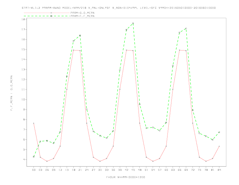Screen dimensions: 239x185
Task: Click y-axis tick label 10
Action: point(23,99)
